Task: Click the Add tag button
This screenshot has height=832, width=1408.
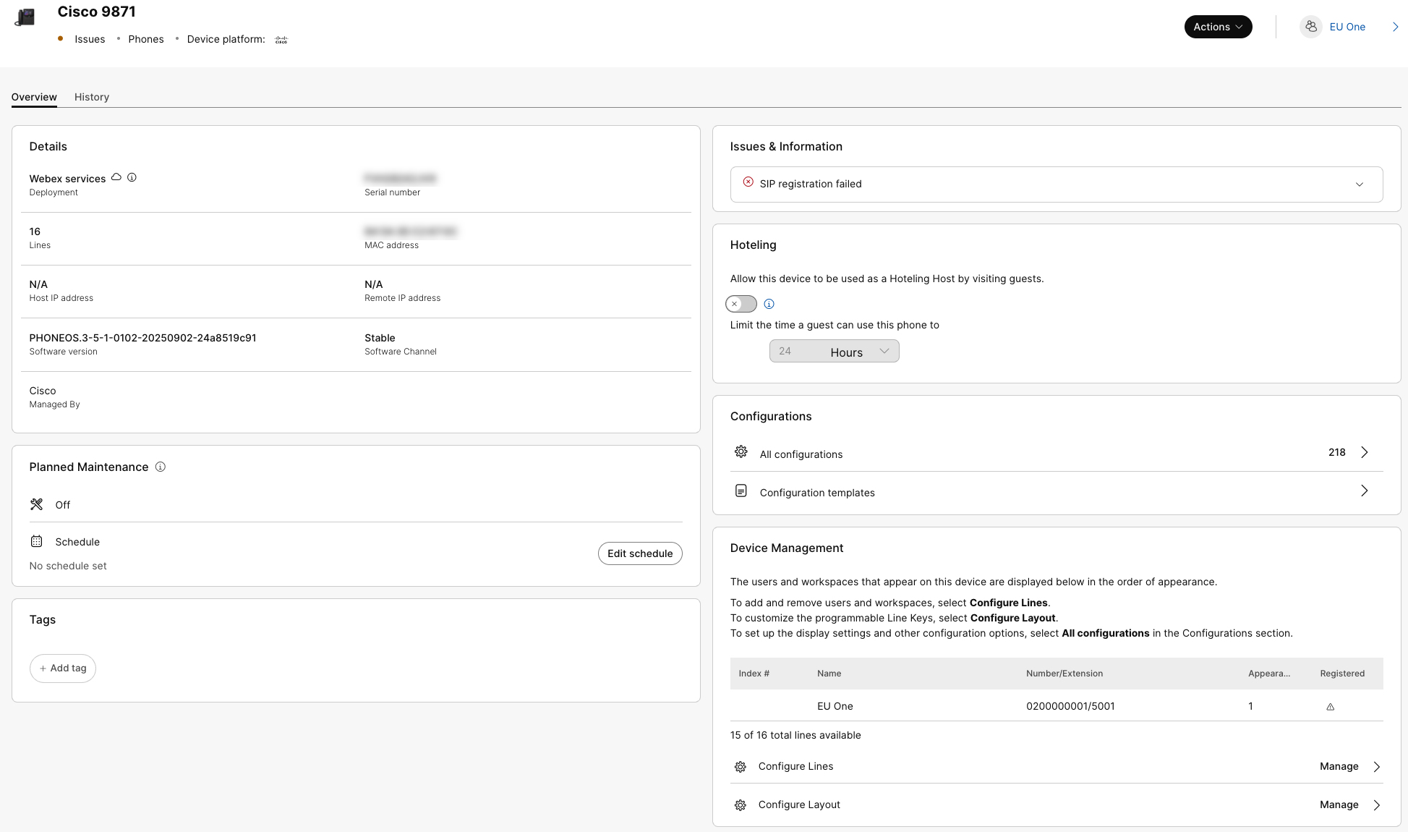Action: (x=63, y=668)
